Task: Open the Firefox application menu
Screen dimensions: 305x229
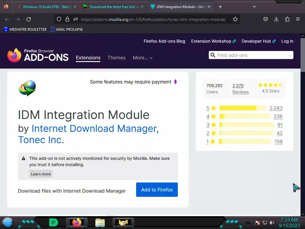Action: [x=298, y=19]
